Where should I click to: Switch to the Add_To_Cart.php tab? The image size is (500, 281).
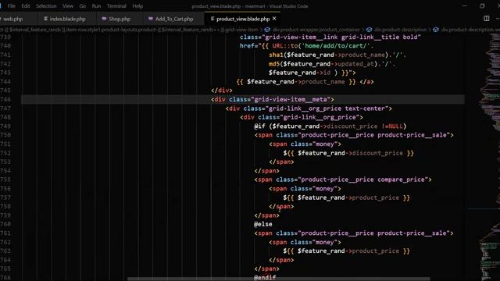[174, 19]
